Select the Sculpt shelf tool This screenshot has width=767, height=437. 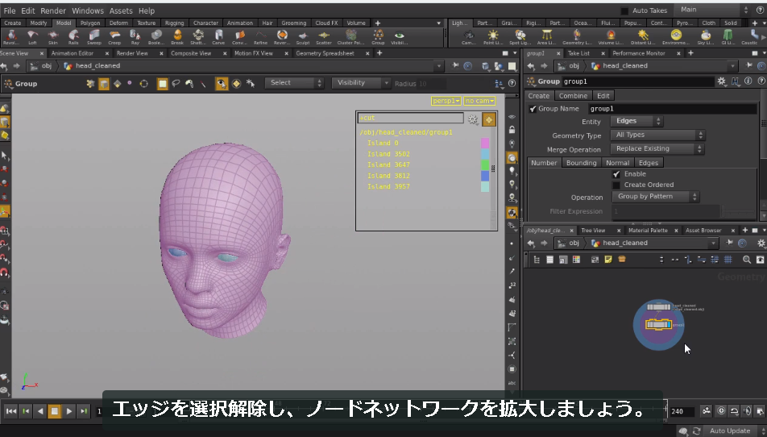(303, 37)
